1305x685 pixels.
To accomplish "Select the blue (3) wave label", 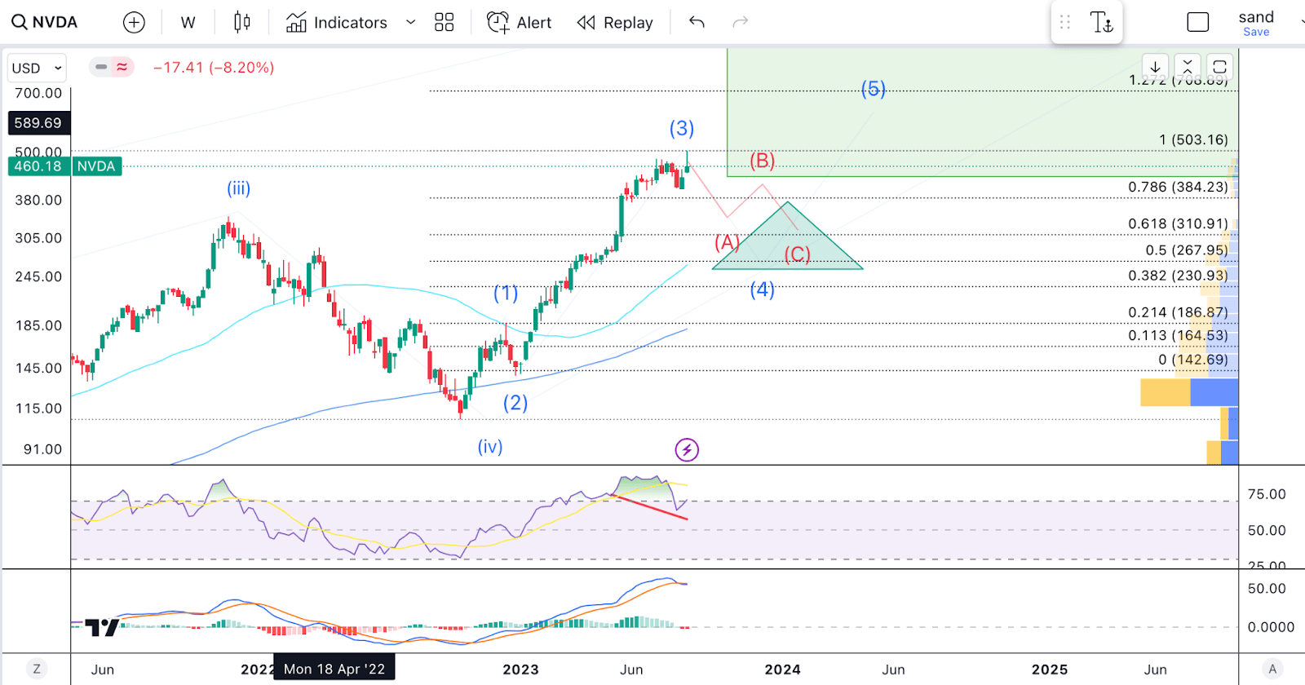I will tap(682, 129).
